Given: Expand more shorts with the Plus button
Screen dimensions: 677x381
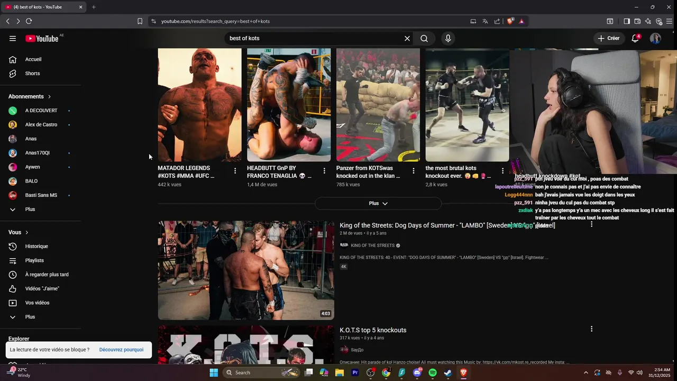Looking at the screenshot, I should (x=378, y=203).
